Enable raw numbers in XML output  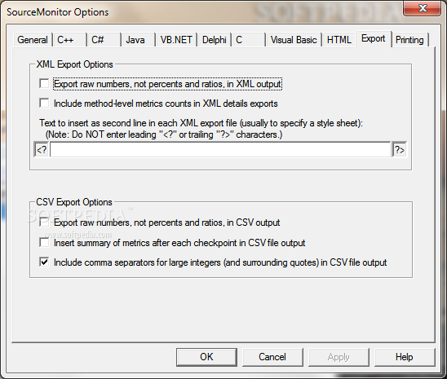point(44,84)
